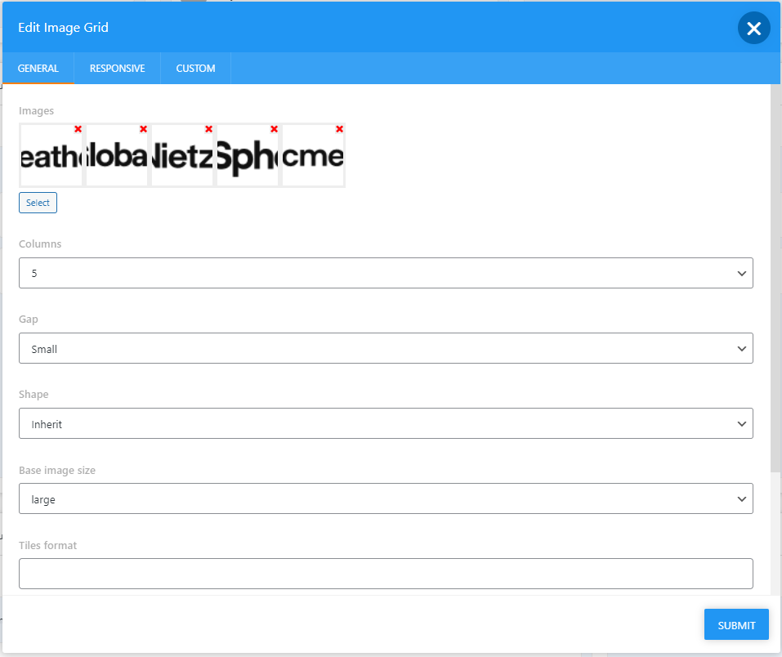Click the Select images button
The height and width of the screenshot is (657, 782).
click(x=38, y=203)
